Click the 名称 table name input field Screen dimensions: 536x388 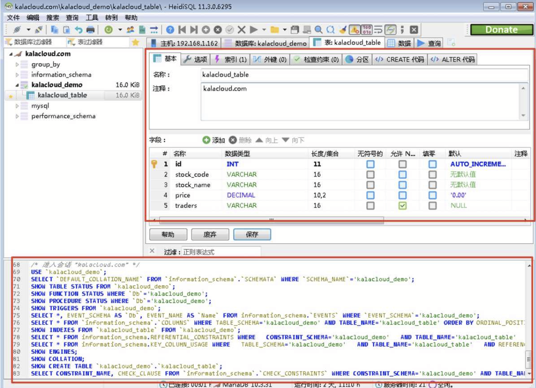point(365,75)
